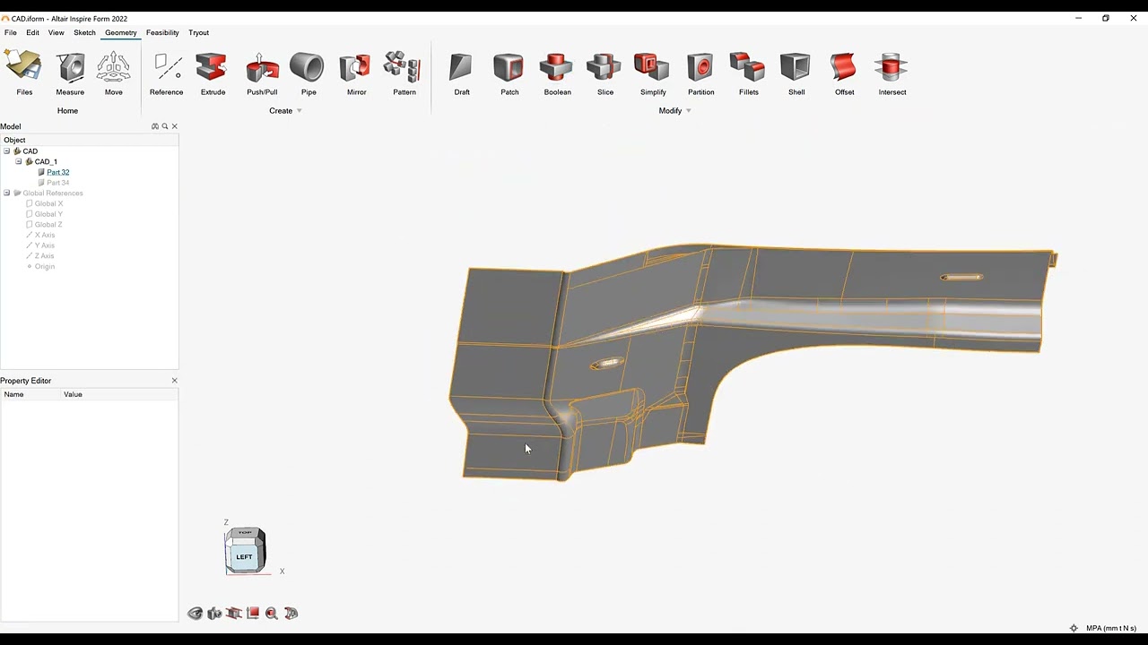The image size is (1148, 645).
Task: Click the red square axis view icon
Action: click(x=253, y=614)
